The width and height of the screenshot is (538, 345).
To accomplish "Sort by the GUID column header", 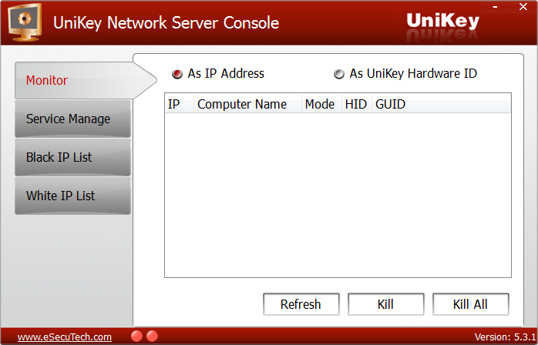I will pyautogui.click(x=441, y=104).
